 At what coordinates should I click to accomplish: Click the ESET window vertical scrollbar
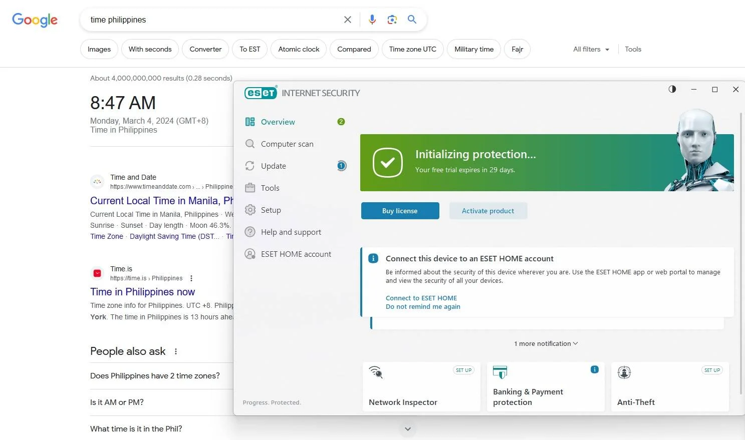pos(741,254)
